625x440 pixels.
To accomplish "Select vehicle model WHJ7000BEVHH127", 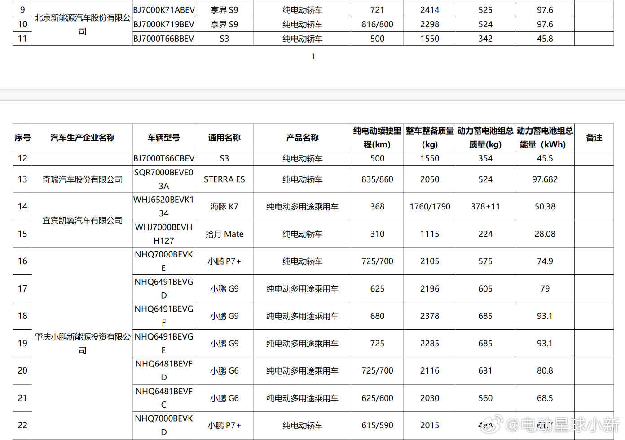I will [164, 234].
